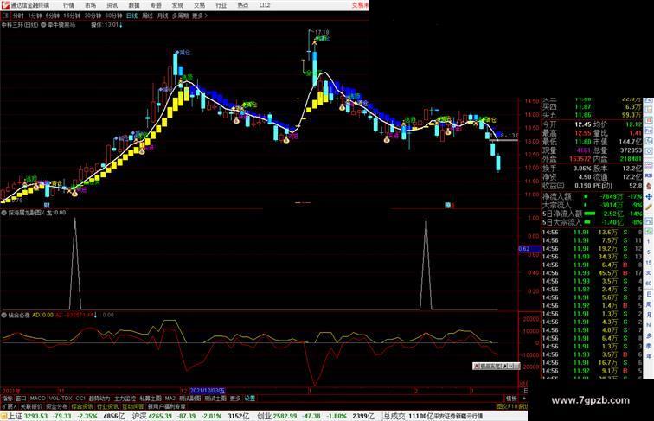Select 60 minute in right sidebar

(649, 284)
